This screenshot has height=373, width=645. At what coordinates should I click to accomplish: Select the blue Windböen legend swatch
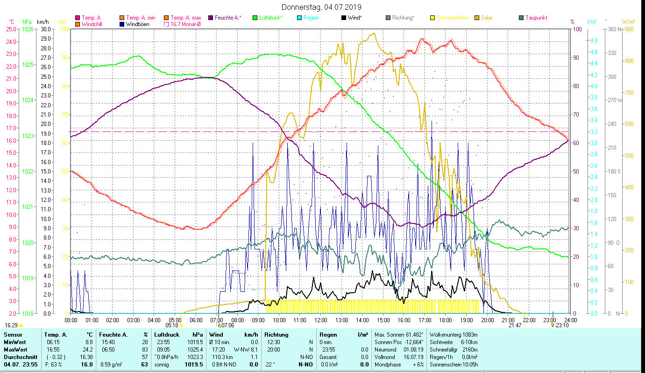(122, 24)
